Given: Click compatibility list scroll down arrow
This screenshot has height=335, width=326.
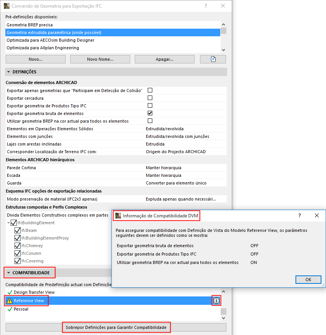Looking at the screenshot, I should tap(224, 318).
